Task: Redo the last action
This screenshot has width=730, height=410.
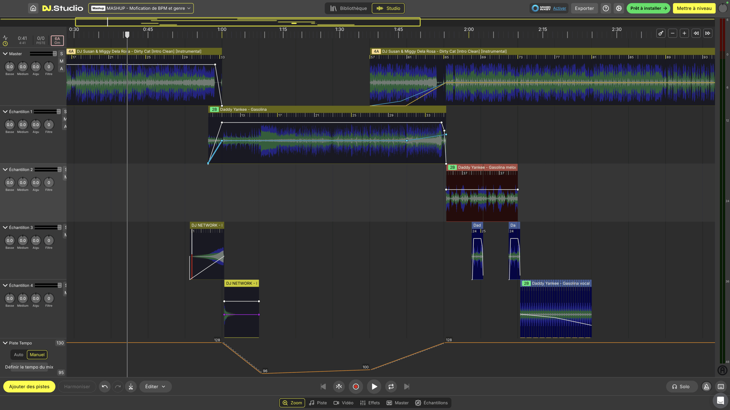Action: pyautogui.click(x=118, y=386)
